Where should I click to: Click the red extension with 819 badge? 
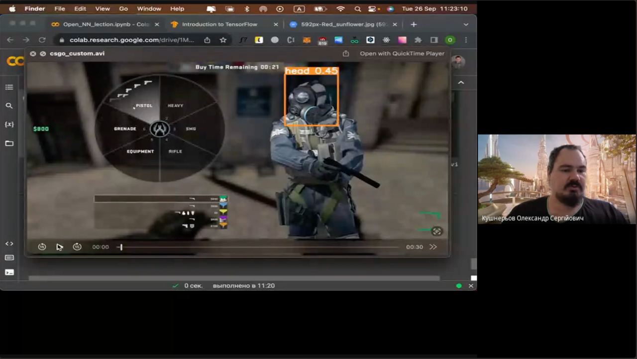322,40
